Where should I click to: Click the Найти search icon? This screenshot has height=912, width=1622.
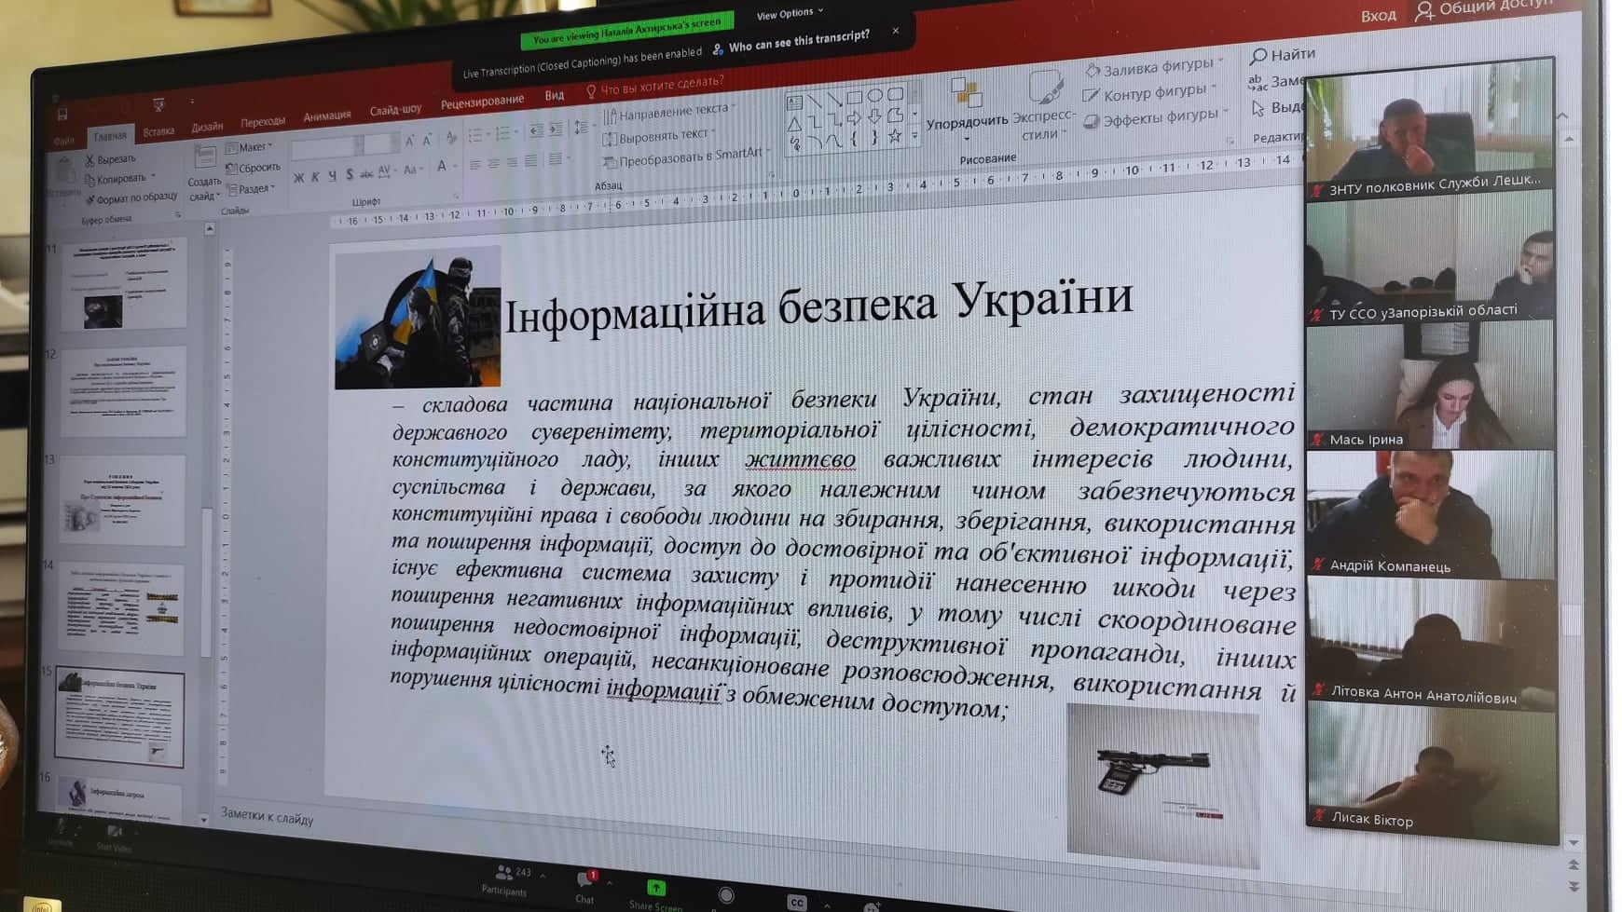[1258, 56]
